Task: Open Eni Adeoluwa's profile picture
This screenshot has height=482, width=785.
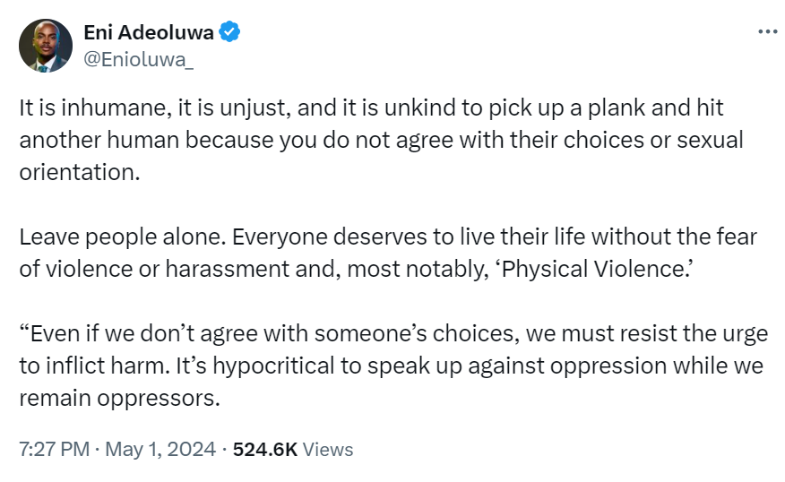Action: coord(46,46)
